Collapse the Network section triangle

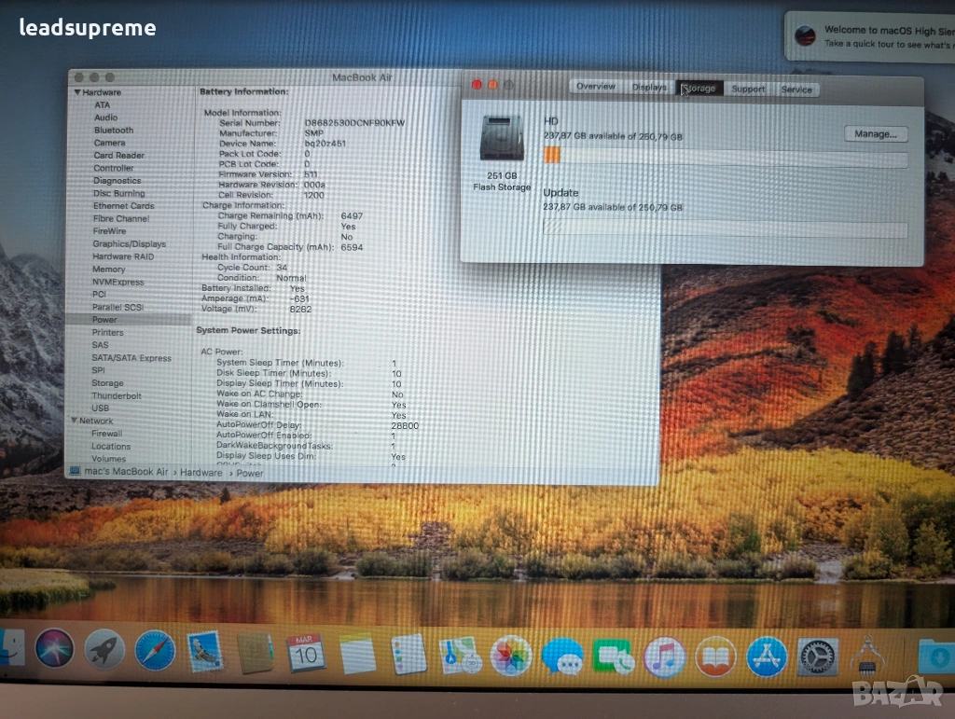73,421
